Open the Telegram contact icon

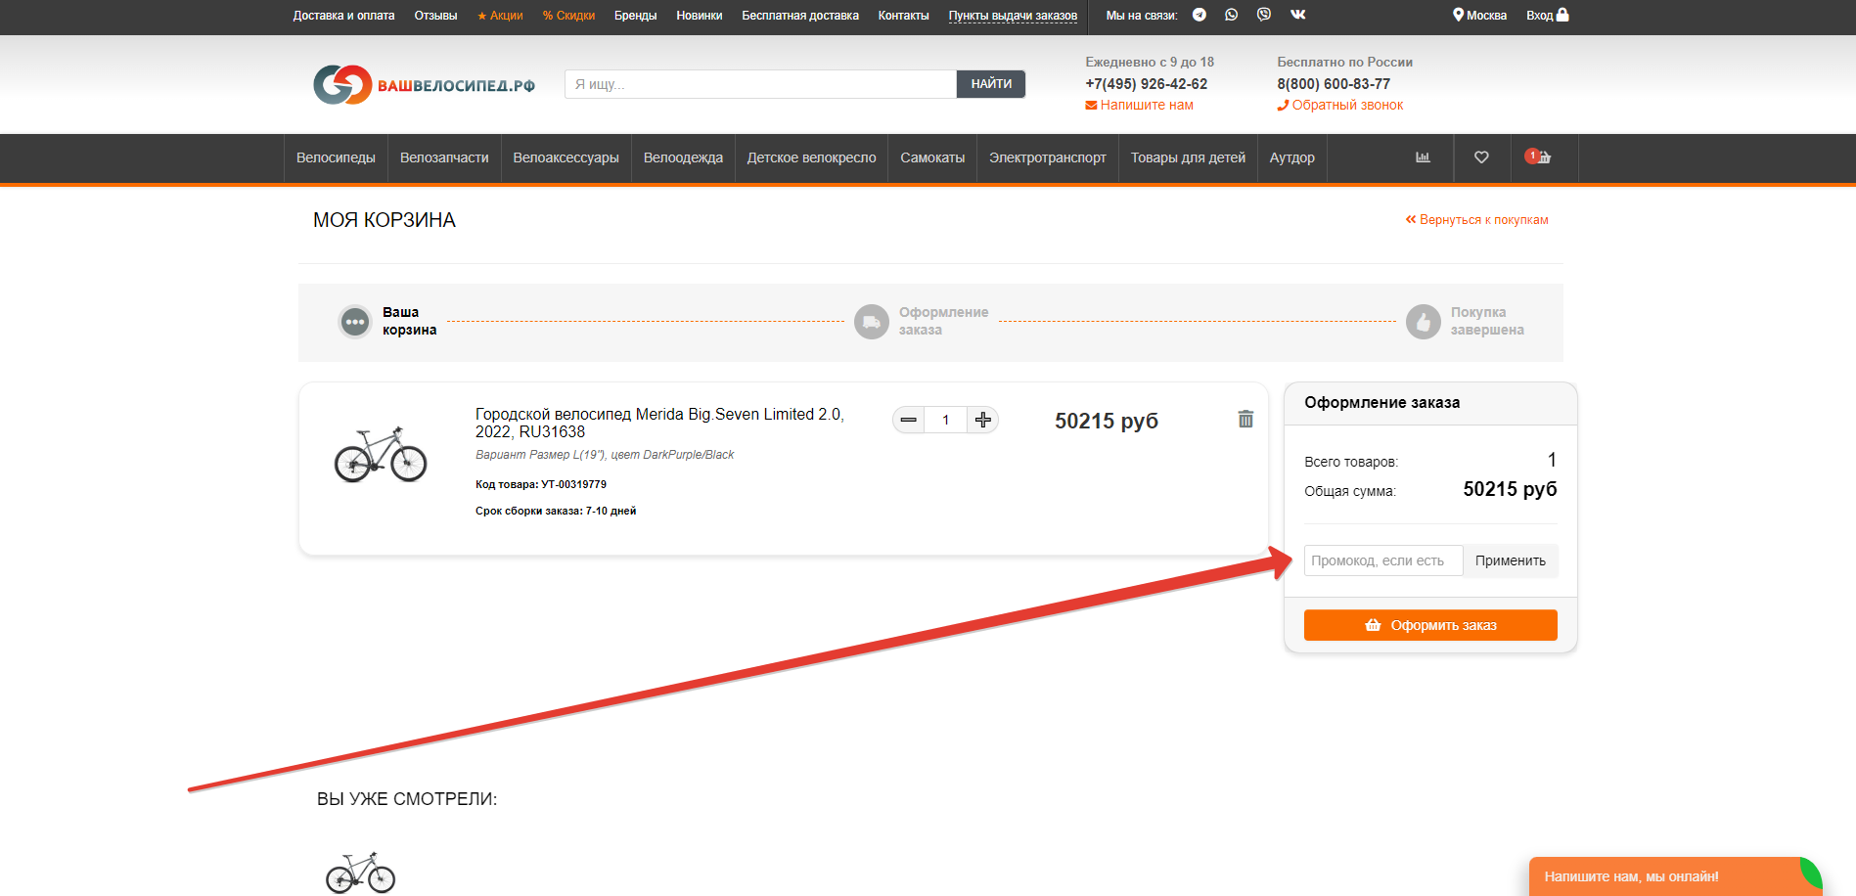(1199, 15)
